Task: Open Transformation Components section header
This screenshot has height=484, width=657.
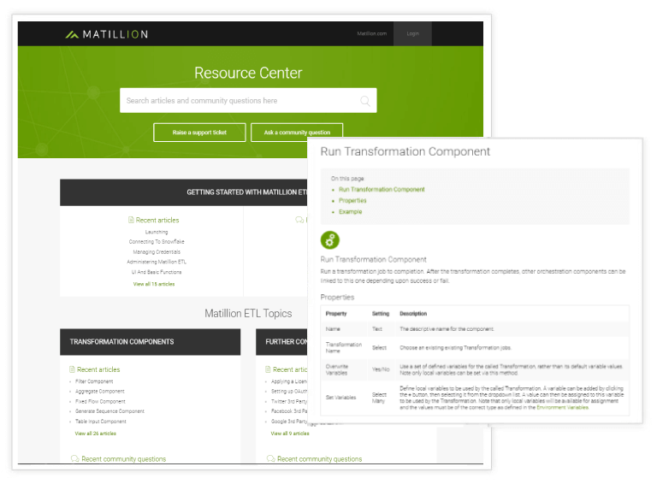Action: coord(150,342)
